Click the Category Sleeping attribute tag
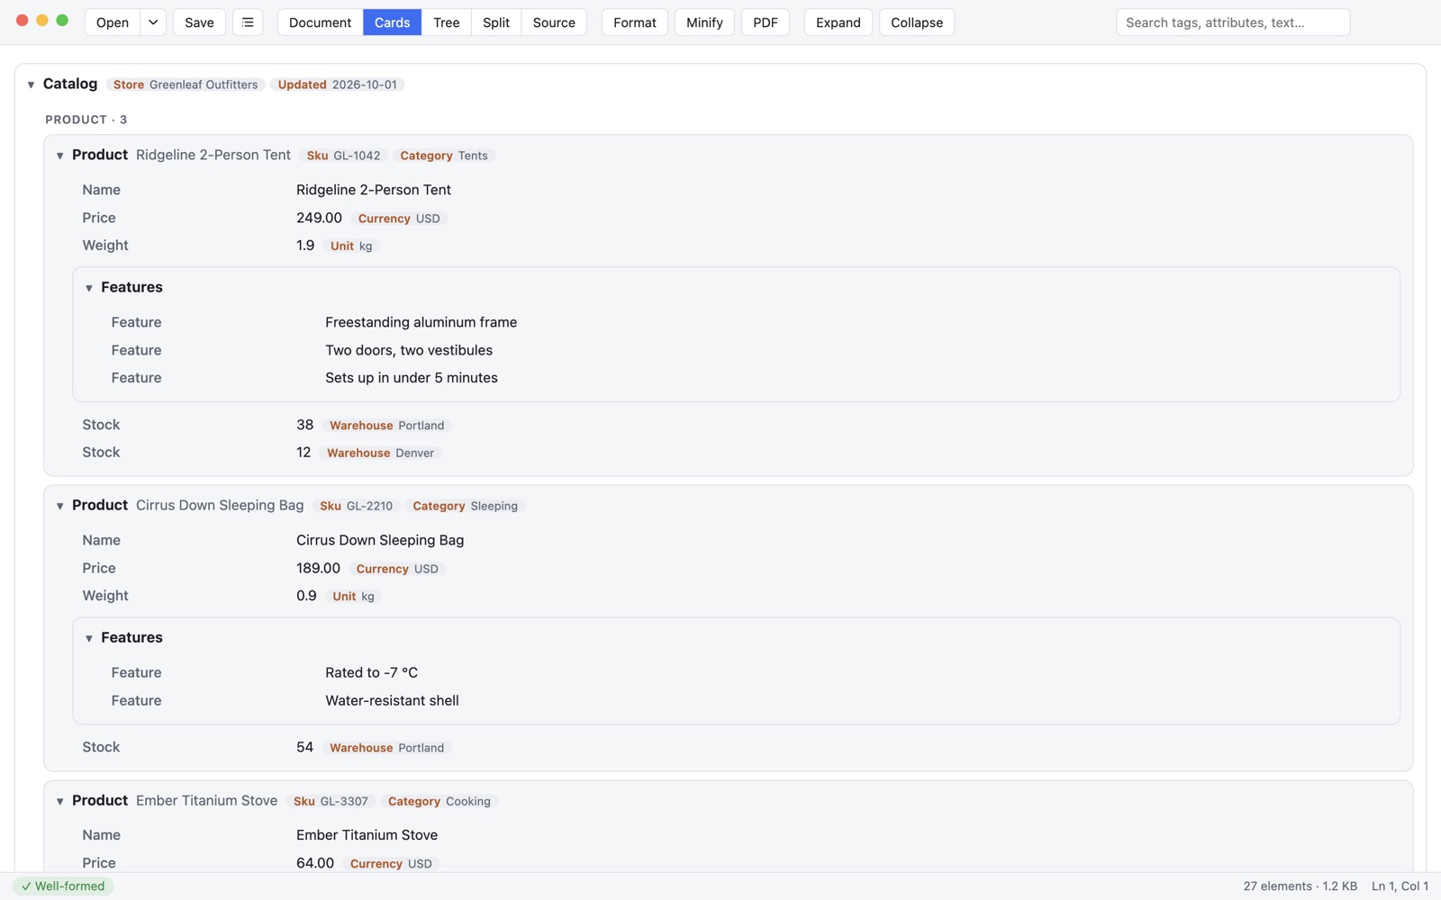1441x900 pixels. point(465,506)
